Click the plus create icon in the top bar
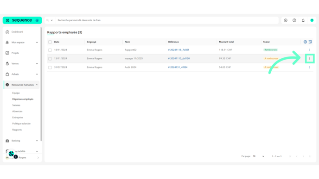 [286, 20]
